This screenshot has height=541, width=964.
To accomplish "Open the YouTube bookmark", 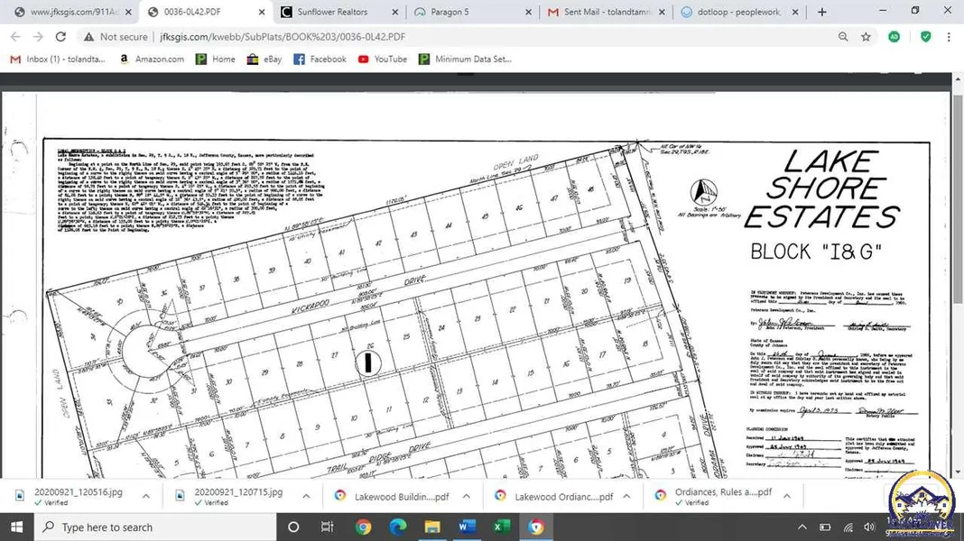I will 382,60.
